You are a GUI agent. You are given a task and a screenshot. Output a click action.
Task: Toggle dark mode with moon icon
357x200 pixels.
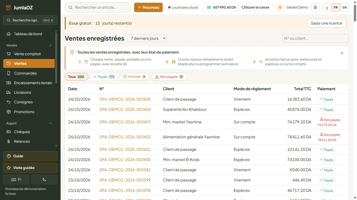[x=44, y=180]
